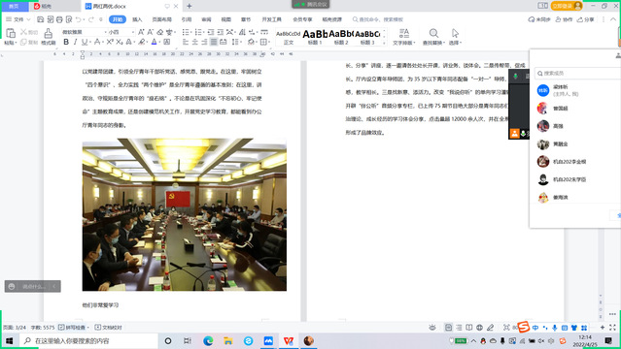
Task: Click the Find and Replace magnifier icon
Action: 433,33
